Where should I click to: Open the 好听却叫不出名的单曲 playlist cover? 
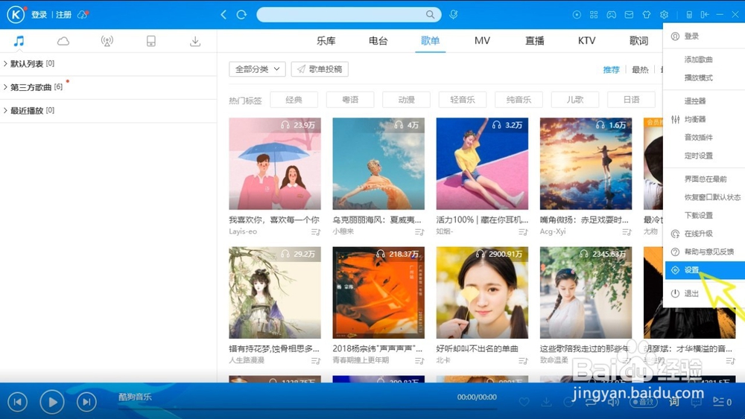click(482, 292)
